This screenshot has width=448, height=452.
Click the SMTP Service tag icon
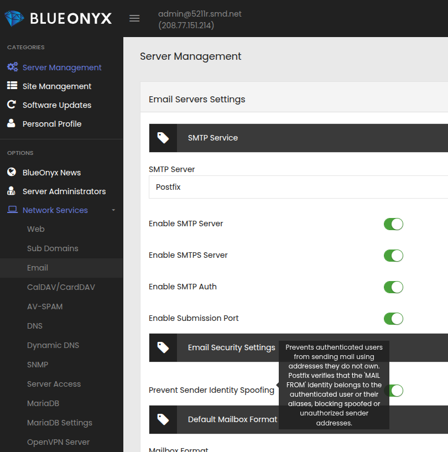coord(163,138)
